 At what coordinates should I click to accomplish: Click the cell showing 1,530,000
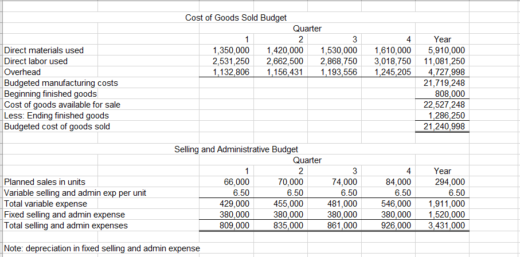point(339,50)
